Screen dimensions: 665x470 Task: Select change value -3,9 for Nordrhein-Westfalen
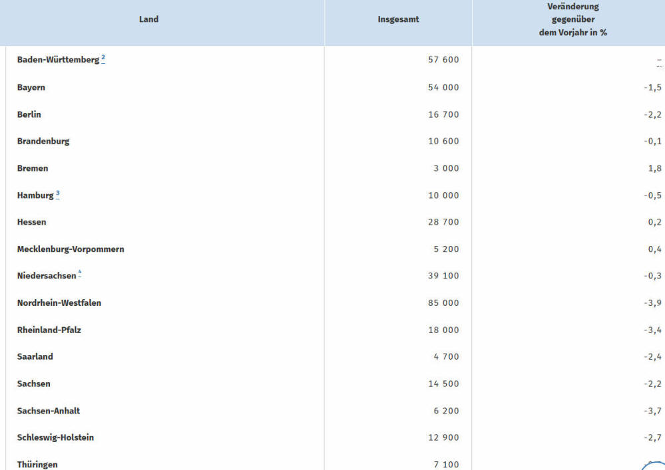(x=652, y=302)
